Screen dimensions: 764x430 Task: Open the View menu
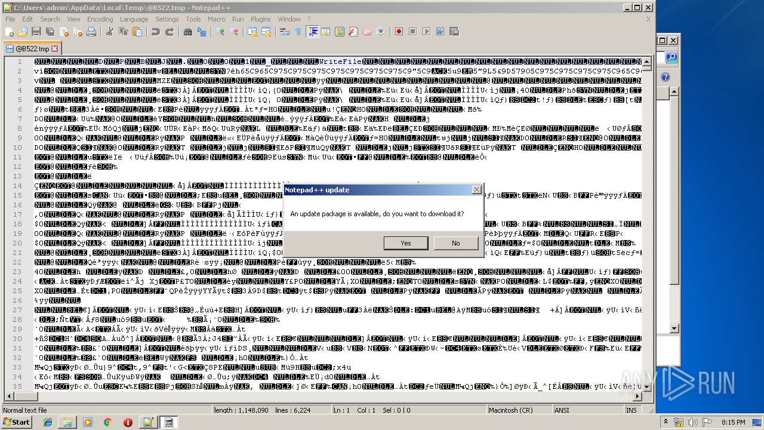coord(73,19)
